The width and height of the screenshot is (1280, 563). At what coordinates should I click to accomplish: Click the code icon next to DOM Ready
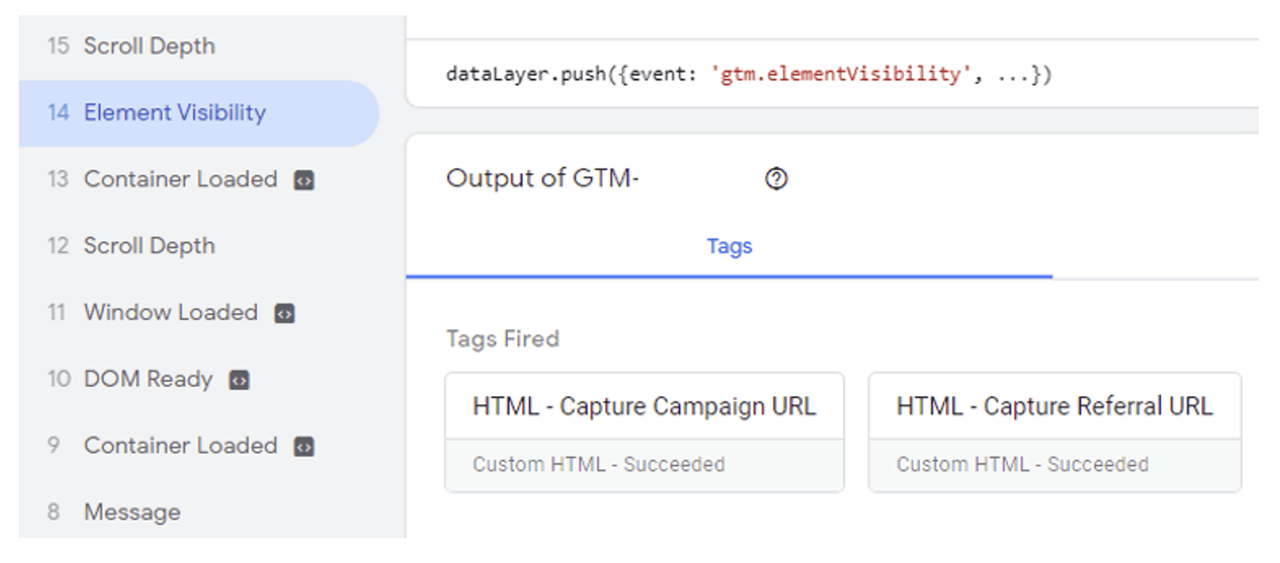click(x=239, y=381)
